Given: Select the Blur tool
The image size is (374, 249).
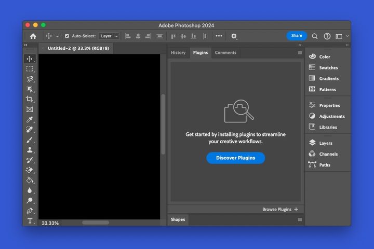Looking at the screenshot, I should click(x=30, y=190).
